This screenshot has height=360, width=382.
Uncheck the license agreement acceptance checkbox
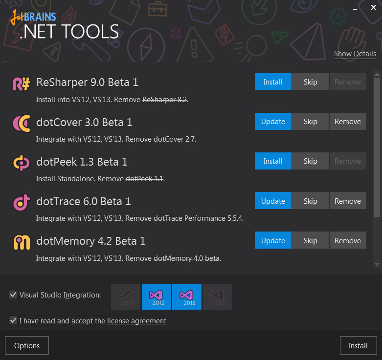[x=13, y=320]
